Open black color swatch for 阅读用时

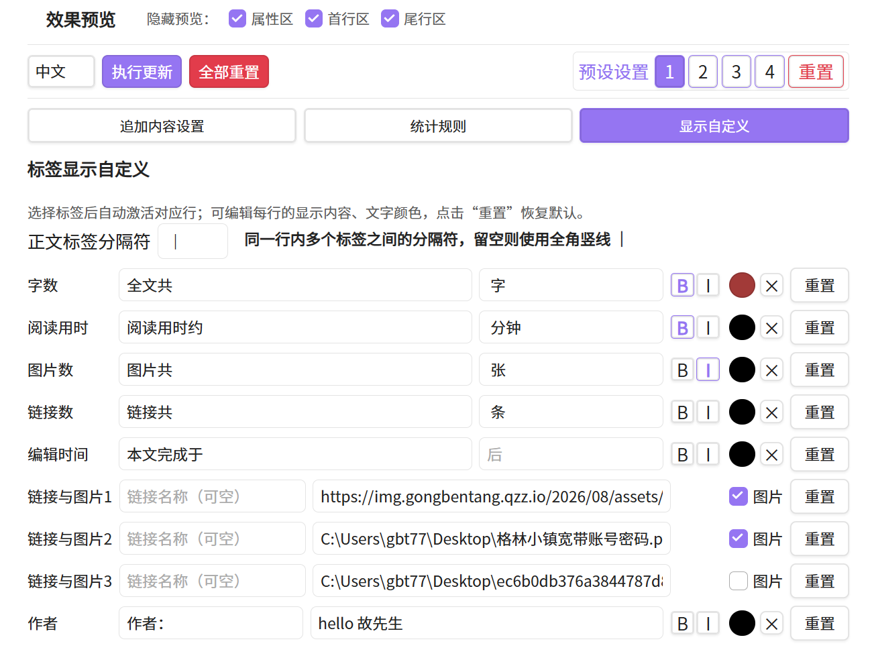742,327
